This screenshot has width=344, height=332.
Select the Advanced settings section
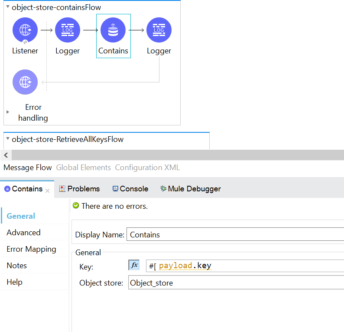[x=23, y=233]
